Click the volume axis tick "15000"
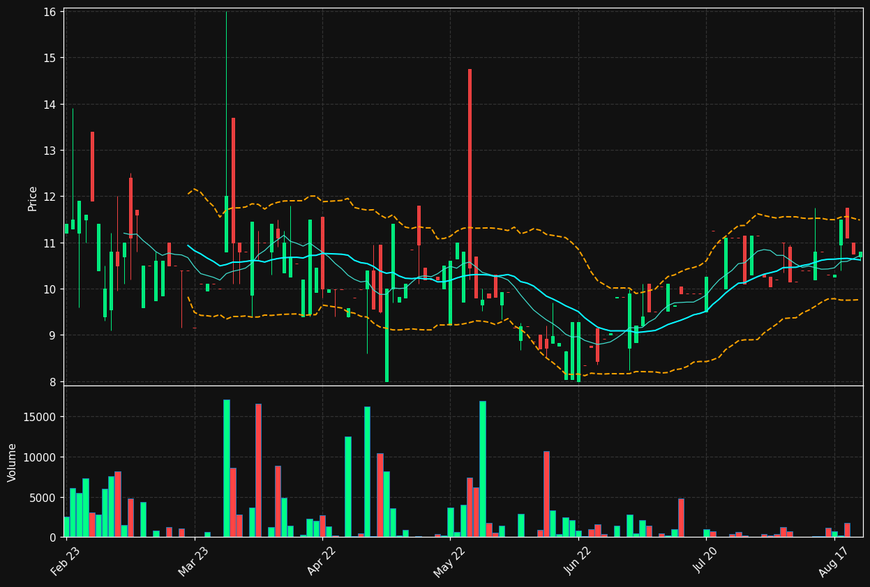The width and height of the screenshot is (870, 587). pos(41,417)
